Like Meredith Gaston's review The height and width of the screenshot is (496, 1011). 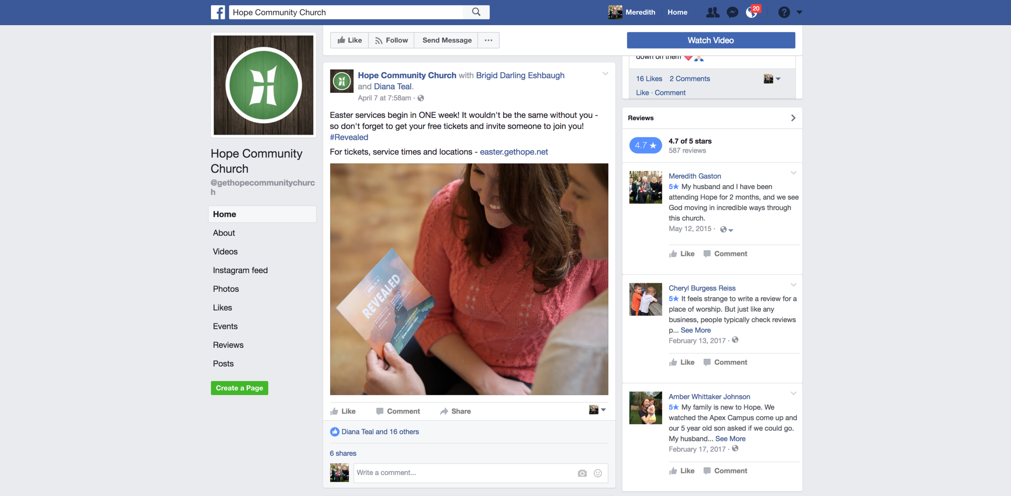click(x=682, y=254)
